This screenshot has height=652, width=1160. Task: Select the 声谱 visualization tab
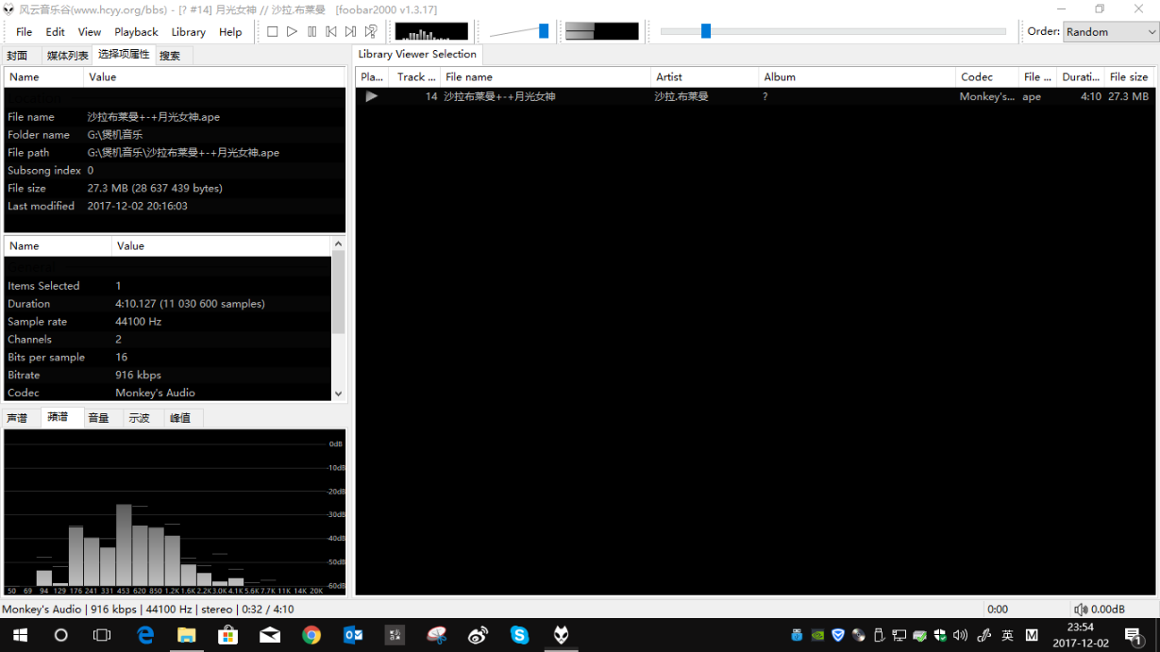(x=17, y=418)
